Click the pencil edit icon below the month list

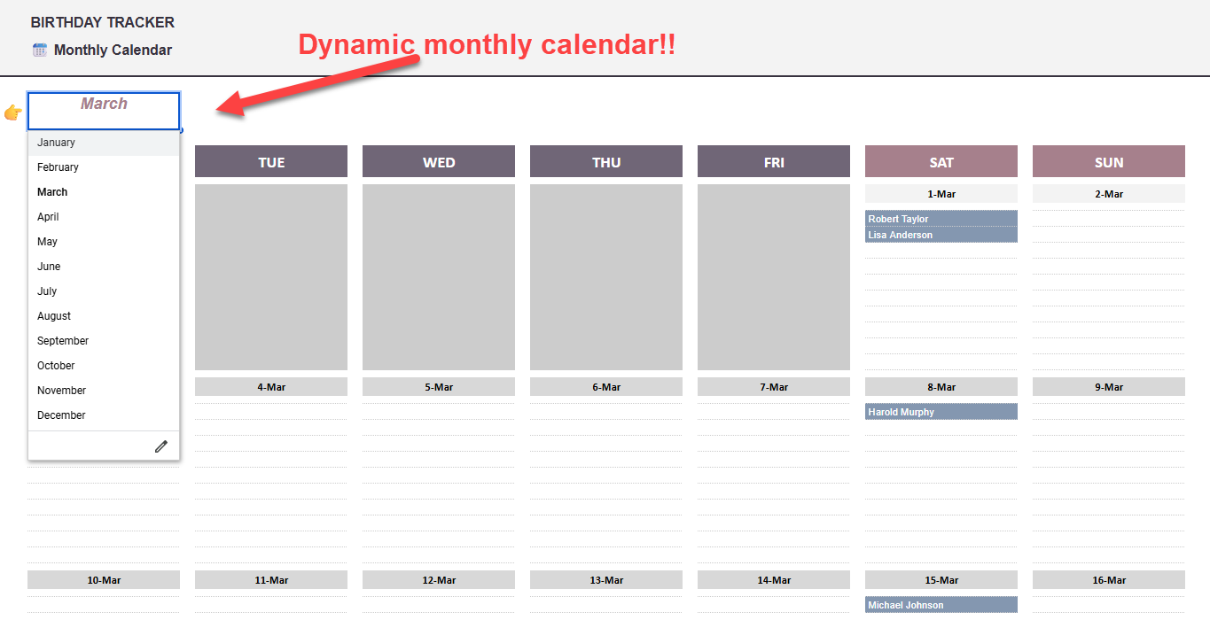pos(160,446)
